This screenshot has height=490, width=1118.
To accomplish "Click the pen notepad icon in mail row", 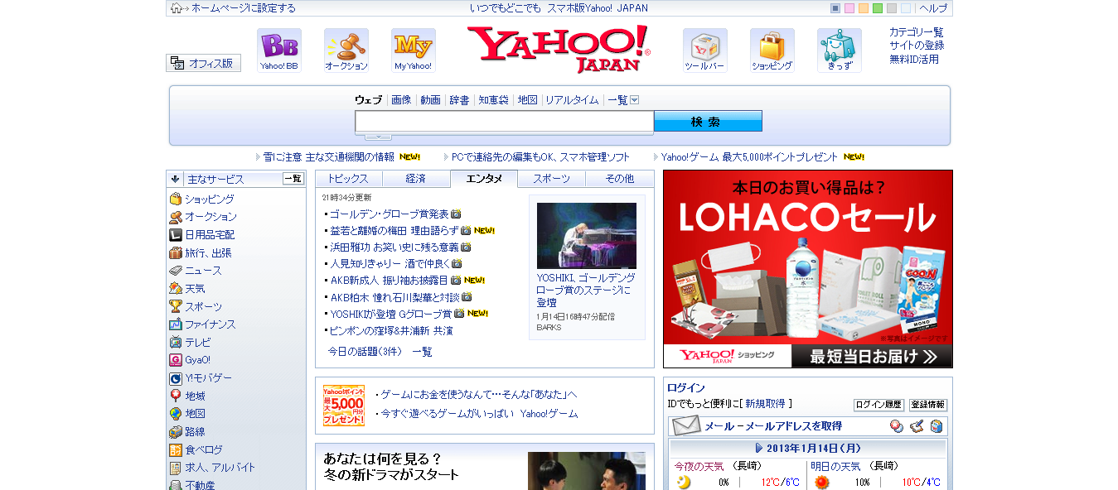I will point(916,426).
